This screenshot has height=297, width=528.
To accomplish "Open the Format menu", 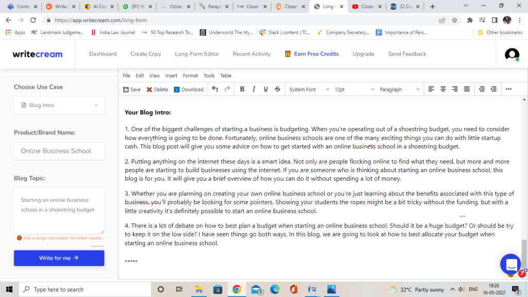I will [190, 76].
